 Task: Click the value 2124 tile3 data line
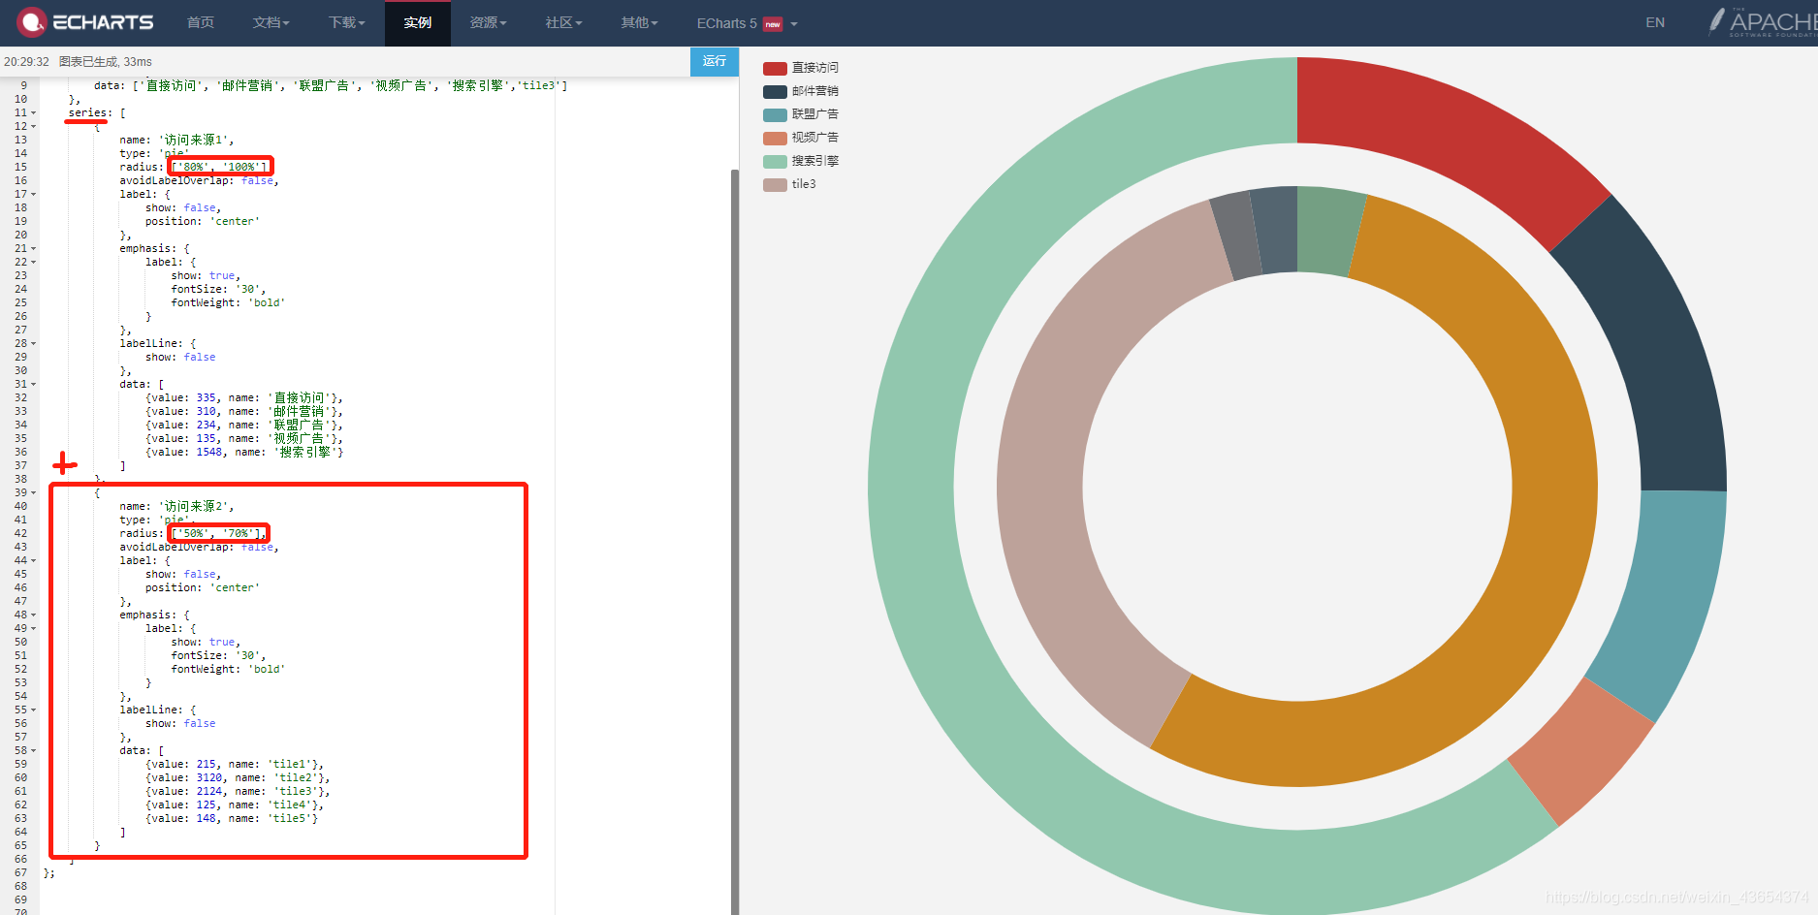(x=238, y=791)
